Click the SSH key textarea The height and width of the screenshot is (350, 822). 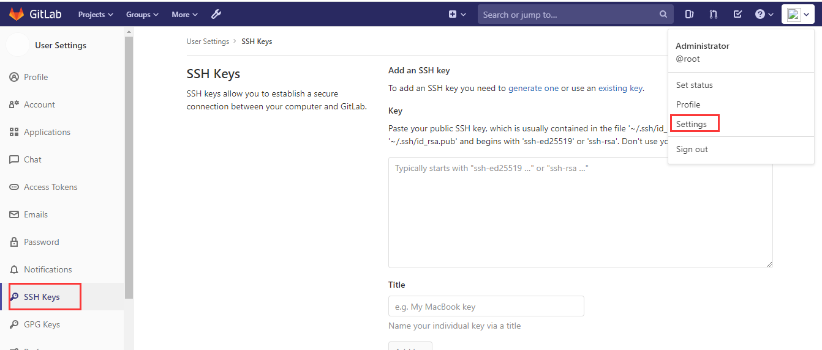click(x=580, y=212)
